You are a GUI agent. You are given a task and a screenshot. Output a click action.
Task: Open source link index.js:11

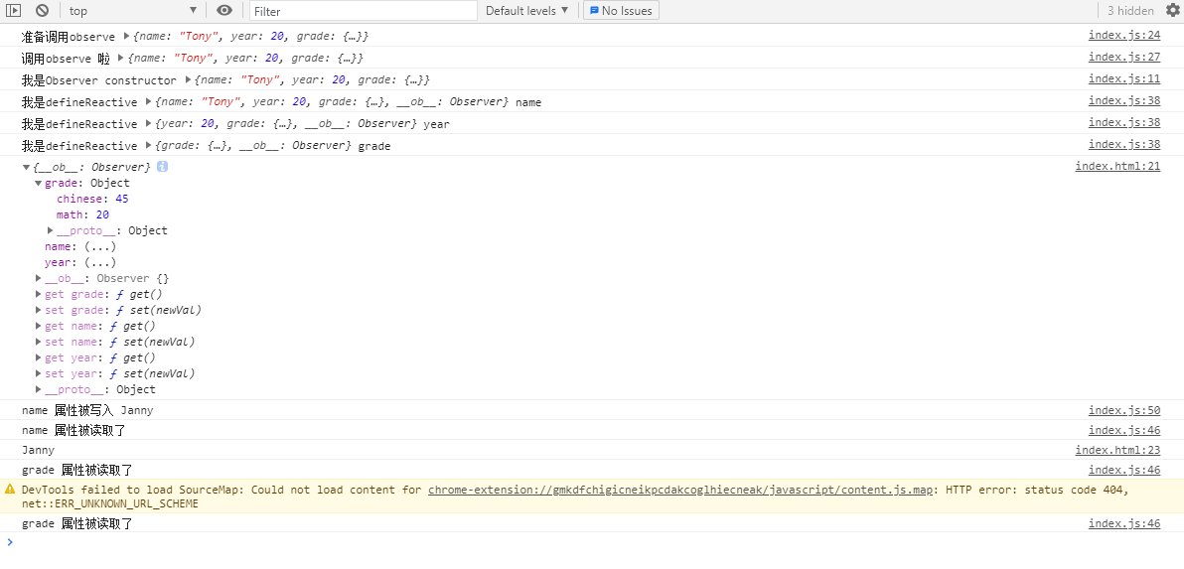[x=1124, y=79]
